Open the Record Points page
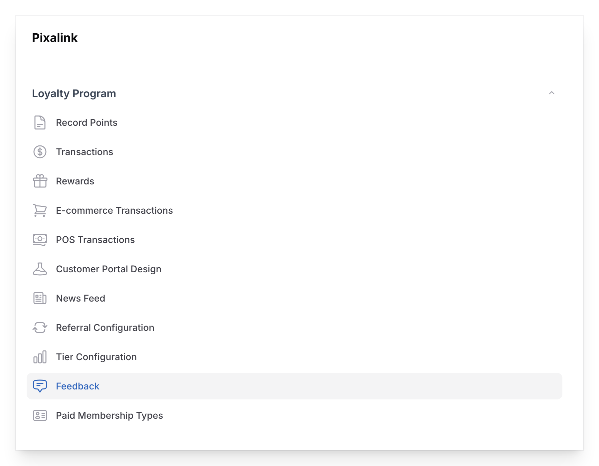This screenshot has width=599, height=466. [87, 122]
